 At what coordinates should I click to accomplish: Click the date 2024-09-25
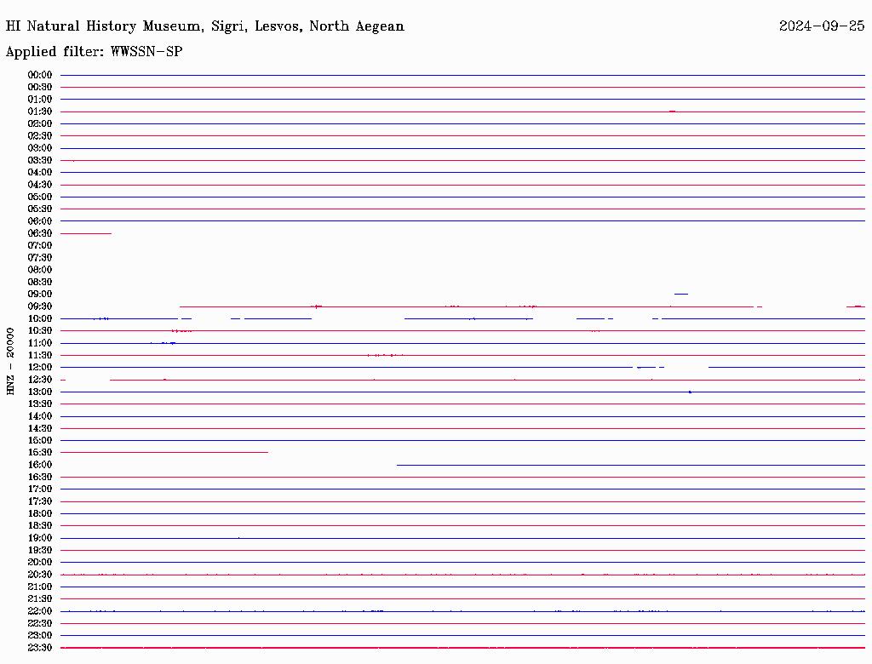pyautogui.click(x=822, y=26)
